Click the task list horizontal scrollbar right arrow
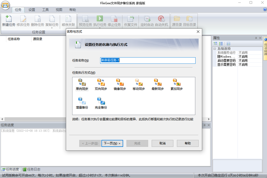This screenshot has width=267, height=178. pos(209,119)
